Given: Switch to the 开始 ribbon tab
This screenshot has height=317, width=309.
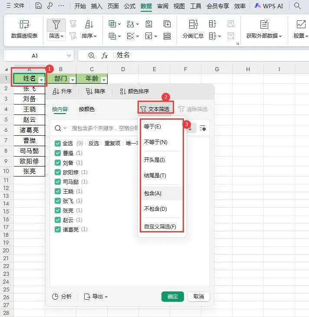Looking at the screenshot, I should point(80,6).
